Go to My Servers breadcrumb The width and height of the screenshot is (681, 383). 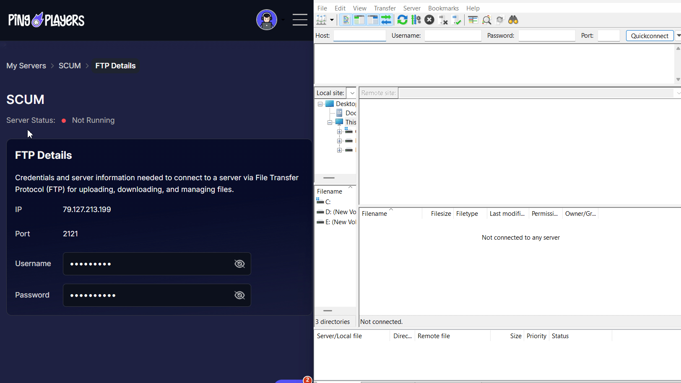tap(26, 66)
